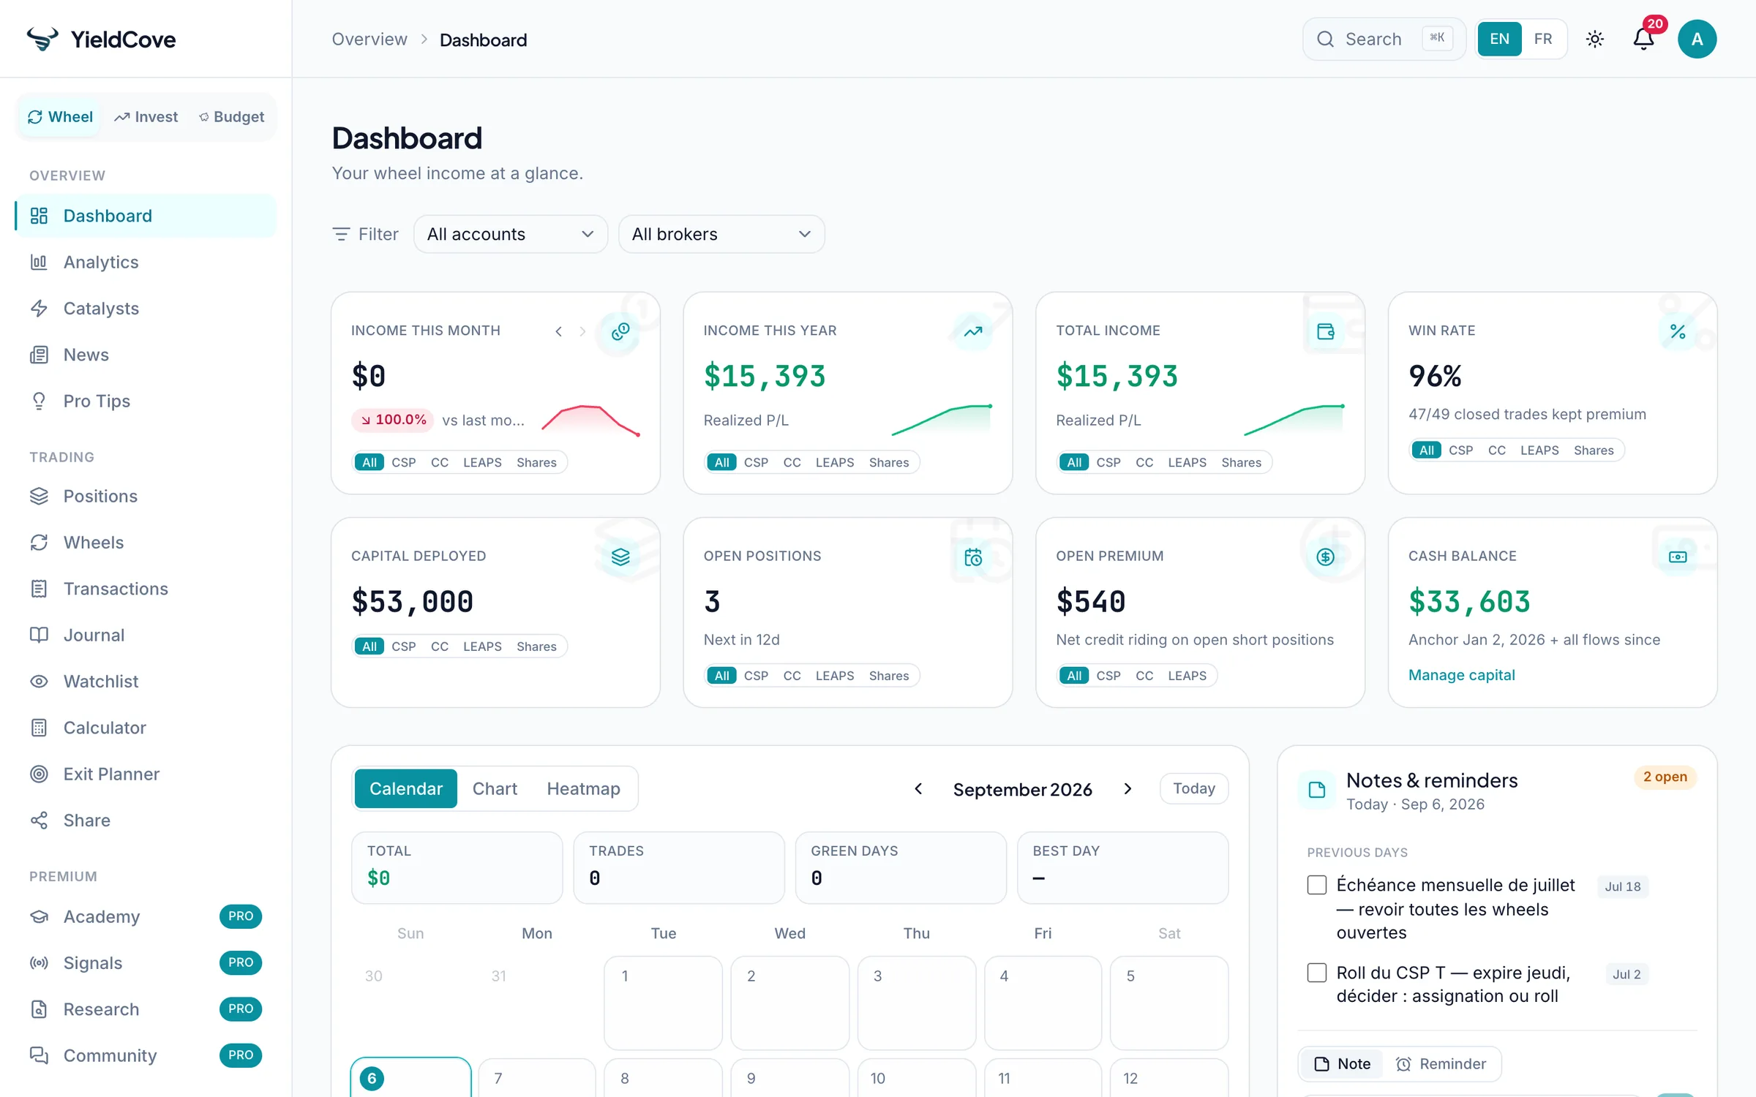Select the Note tab in reminders
The height and width of the screenshot is (1097, 1756).
pyautogui.click(x=1342, y=1063)
